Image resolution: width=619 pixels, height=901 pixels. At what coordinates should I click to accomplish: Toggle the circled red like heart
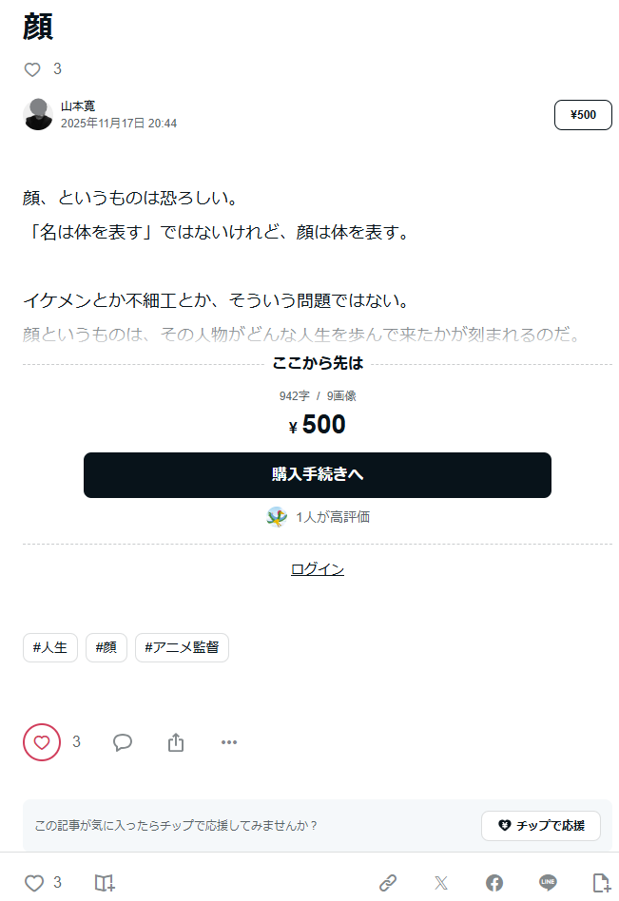pyautogui.click(x=42, y=742)
